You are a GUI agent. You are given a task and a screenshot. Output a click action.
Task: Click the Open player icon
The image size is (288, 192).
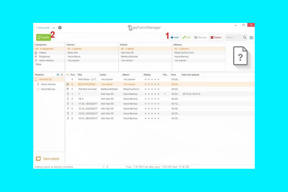click(x=38, y=158)
